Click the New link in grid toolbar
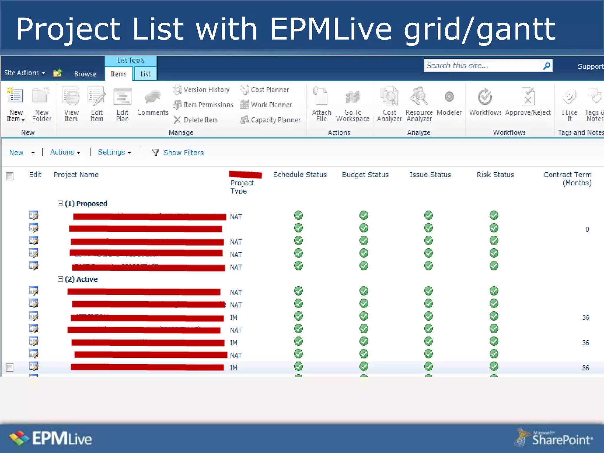The image size is (604, 453). [16, 152]
